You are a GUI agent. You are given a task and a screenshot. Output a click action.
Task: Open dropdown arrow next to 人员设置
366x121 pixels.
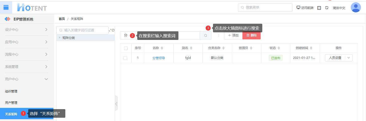point(348,58)
